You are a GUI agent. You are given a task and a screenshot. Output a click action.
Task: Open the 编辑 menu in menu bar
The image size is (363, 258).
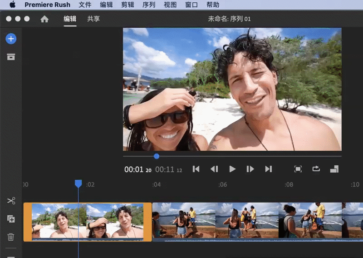click(x=106, y=5)
